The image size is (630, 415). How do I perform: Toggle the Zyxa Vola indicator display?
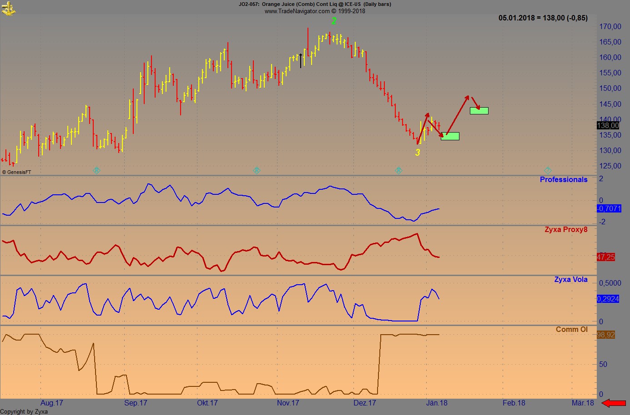pos(571,279)
